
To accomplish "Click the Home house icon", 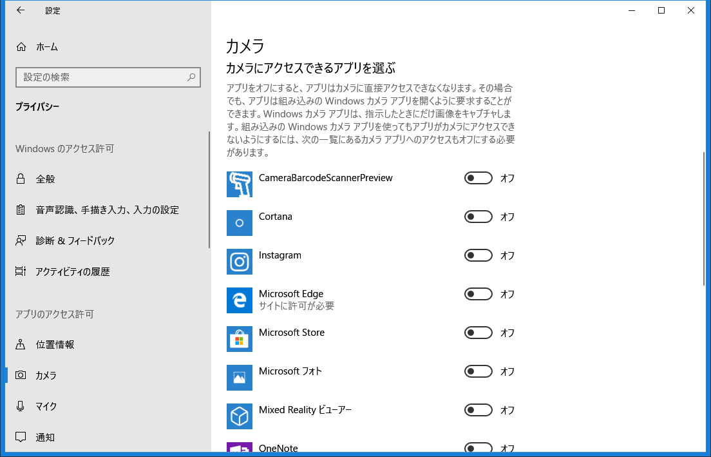I will tap(21, 47).
